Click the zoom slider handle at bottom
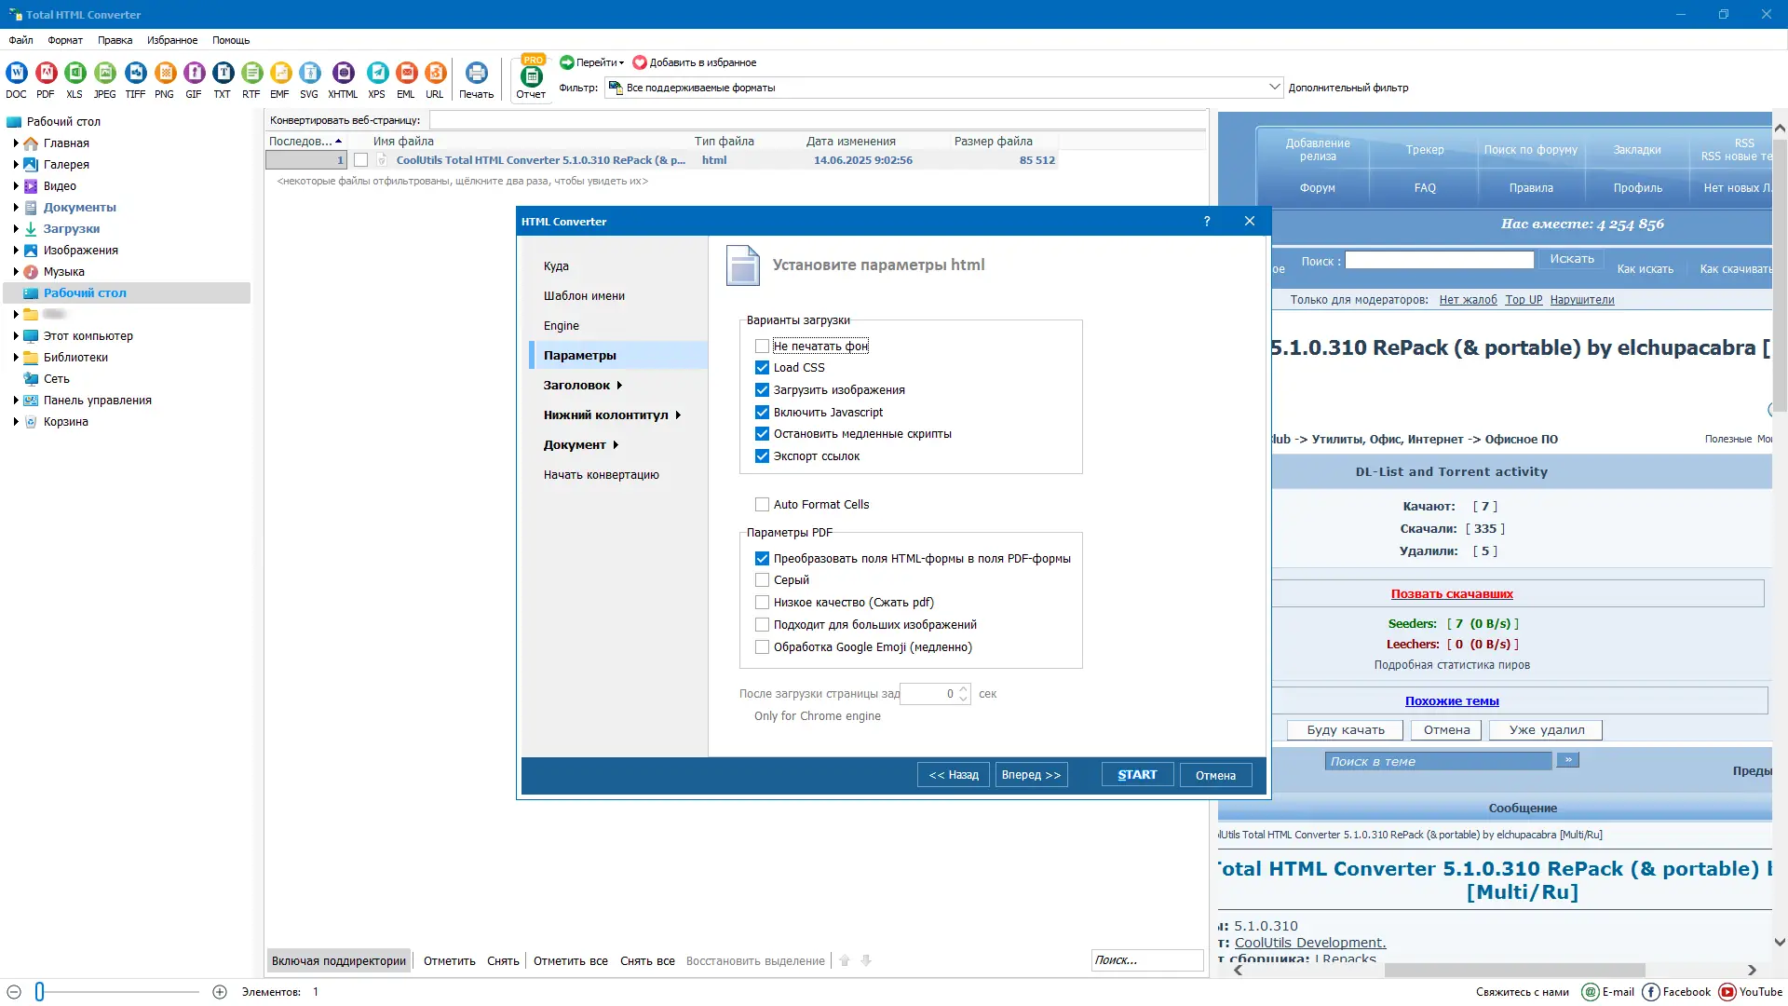 pyautogui.click(x=39, y=992)
